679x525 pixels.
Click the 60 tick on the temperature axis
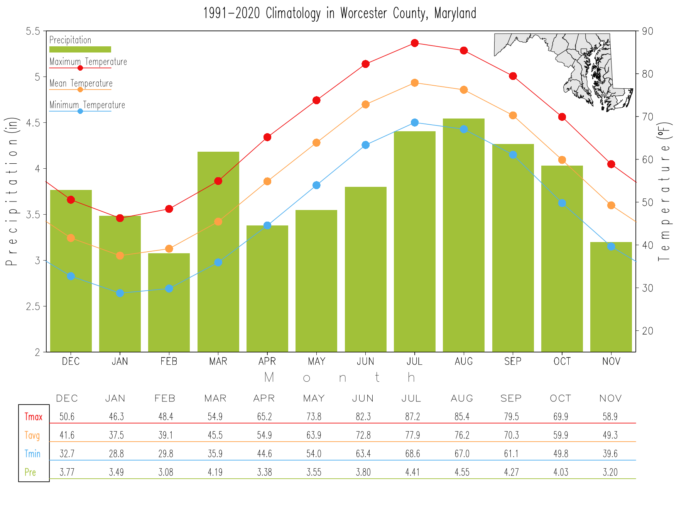[x=648, y=159]
